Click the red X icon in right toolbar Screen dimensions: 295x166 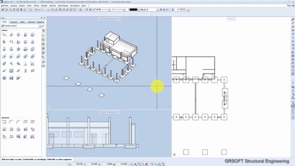pyautogui.click(x=293, y=74)
